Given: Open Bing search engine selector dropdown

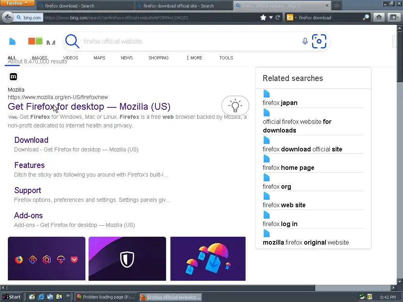Looking at the screenshot, I should tap(292, 17).
